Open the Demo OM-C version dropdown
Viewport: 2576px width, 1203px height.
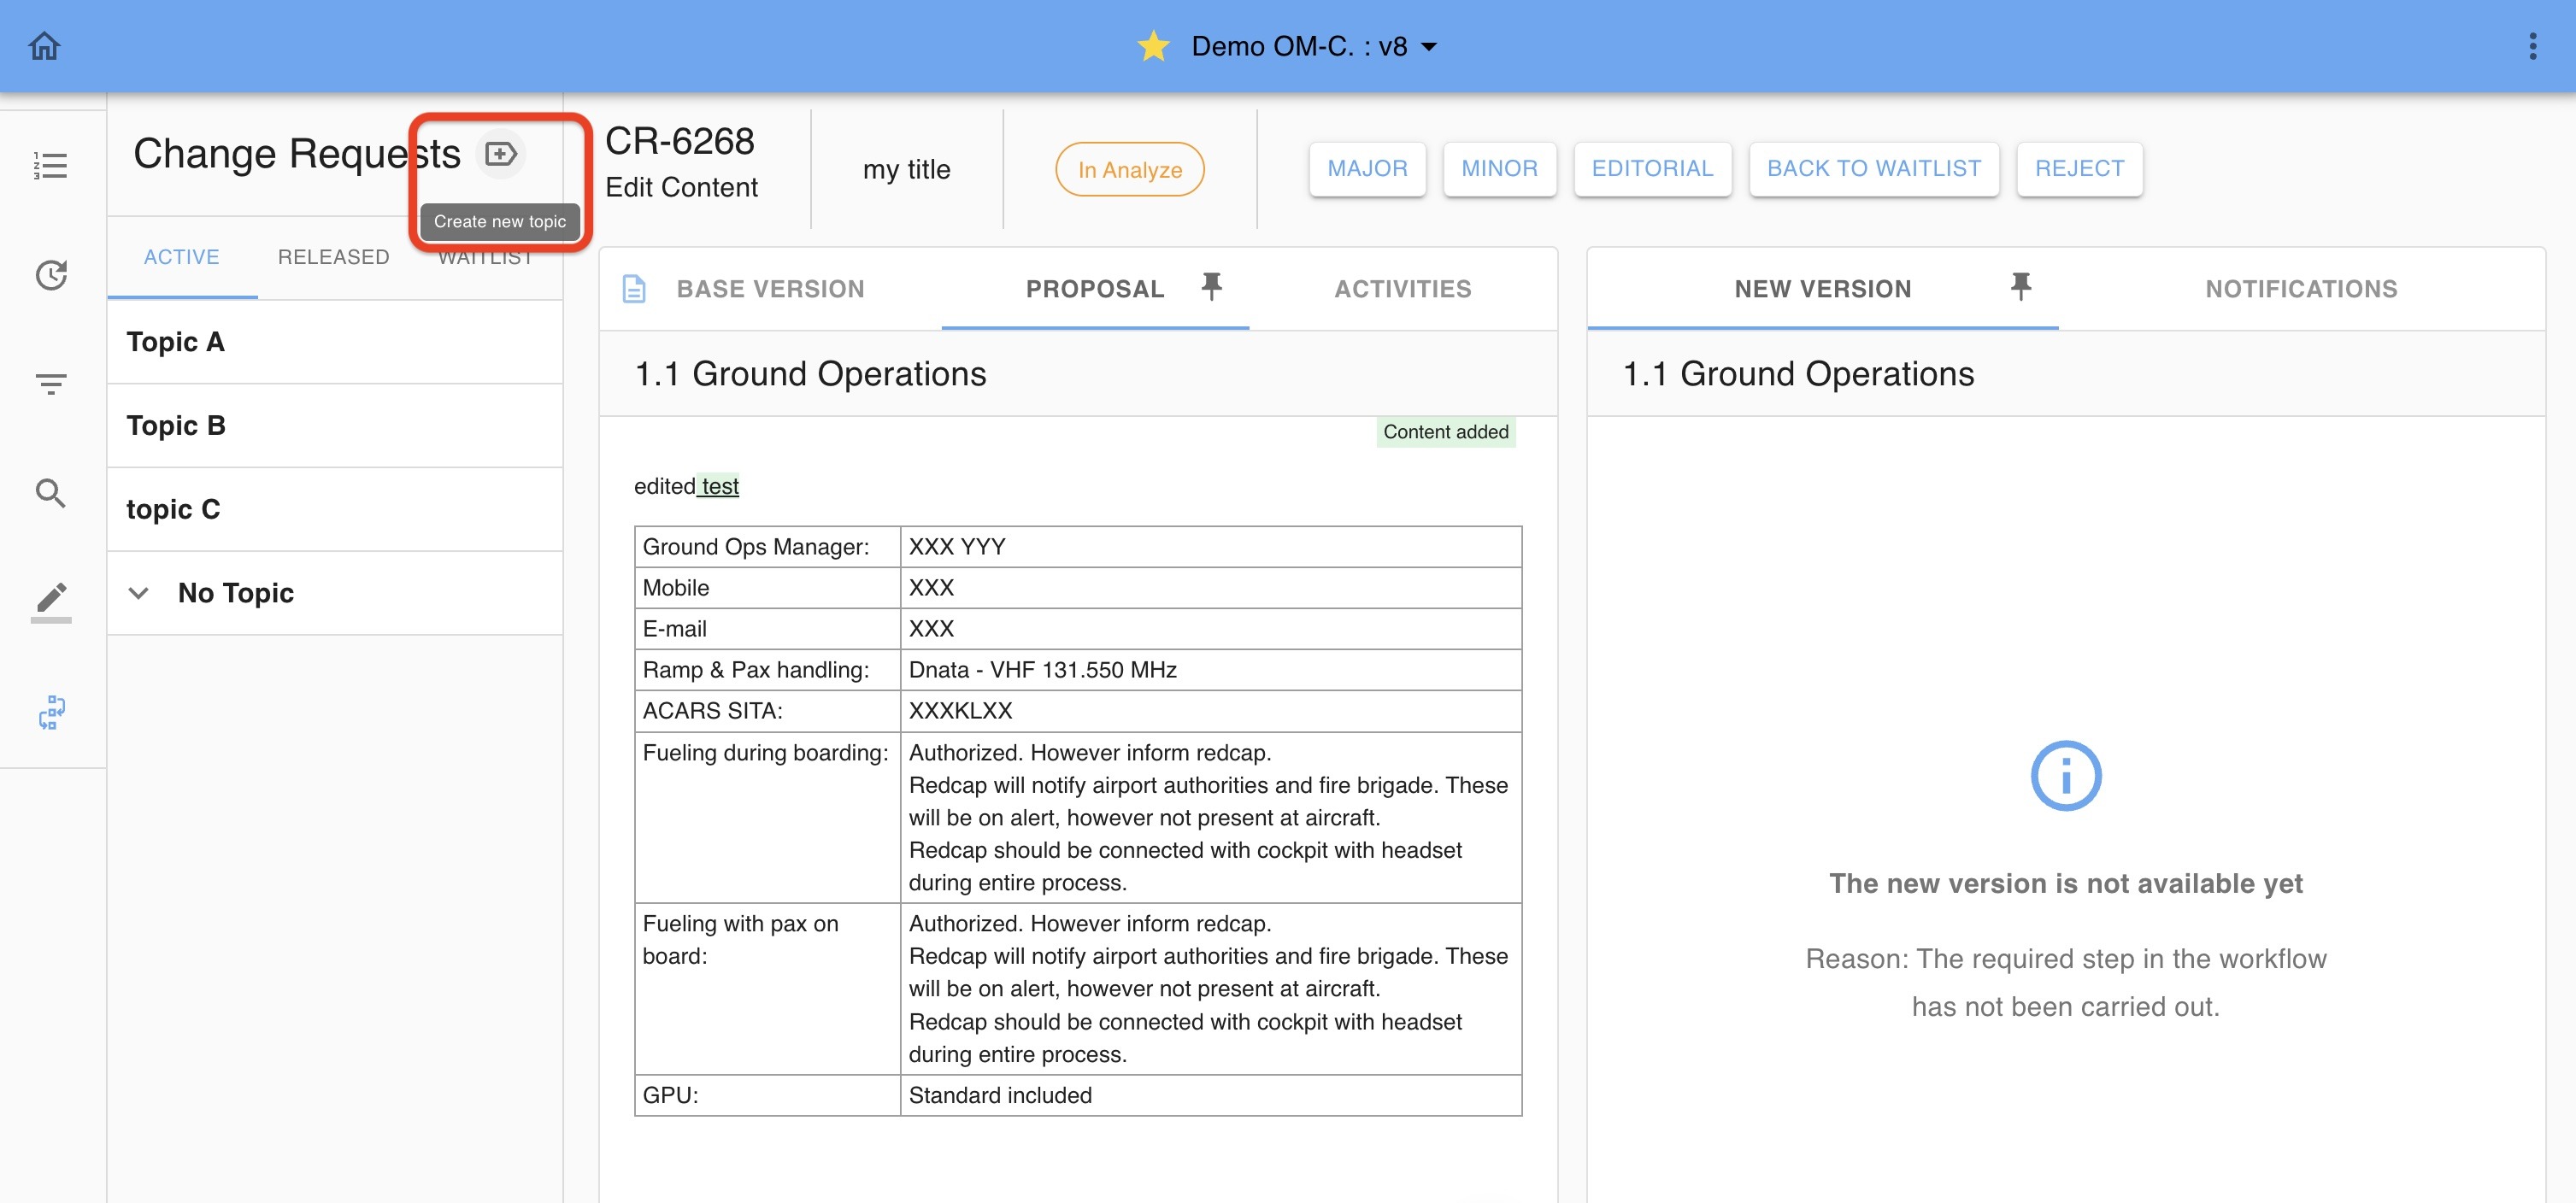point(1430,47)
